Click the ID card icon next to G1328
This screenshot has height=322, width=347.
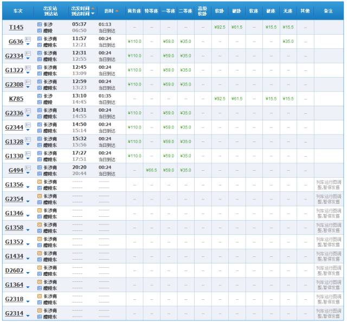[x=28, y=139]
